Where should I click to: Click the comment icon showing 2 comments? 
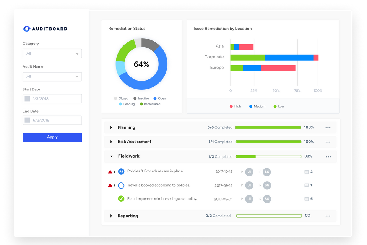click(306, 172)
